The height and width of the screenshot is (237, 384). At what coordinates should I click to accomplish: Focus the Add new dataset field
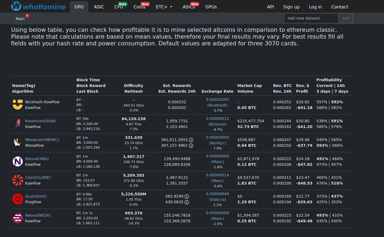(311, 18)
